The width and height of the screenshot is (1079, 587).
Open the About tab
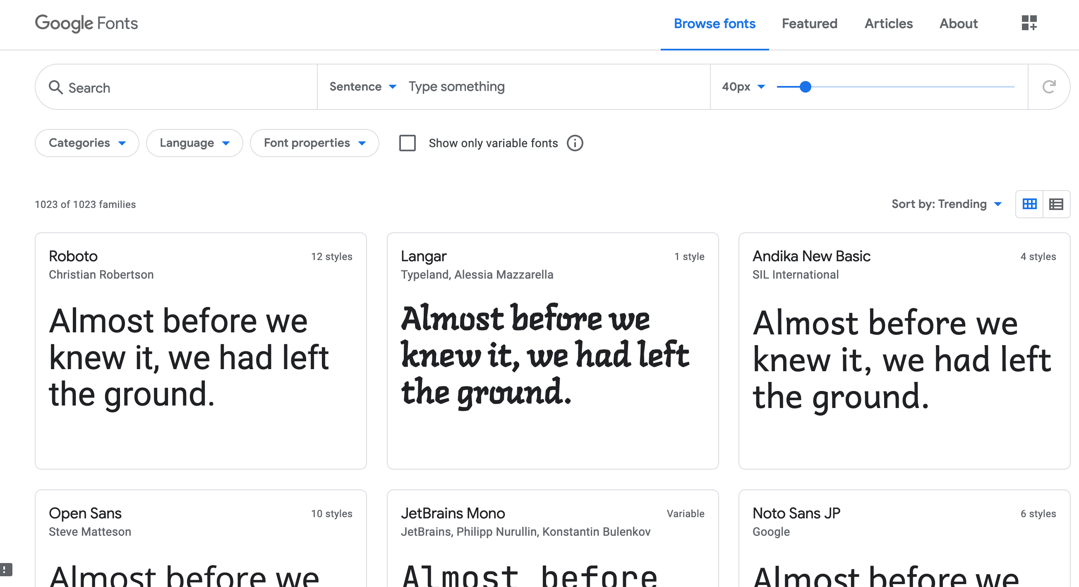pyautogui.click(x=958, y=24)
